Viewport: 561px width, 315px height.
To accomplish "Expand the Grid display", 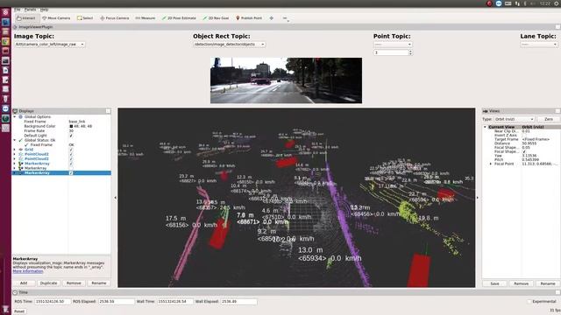I will coord(15,150).
